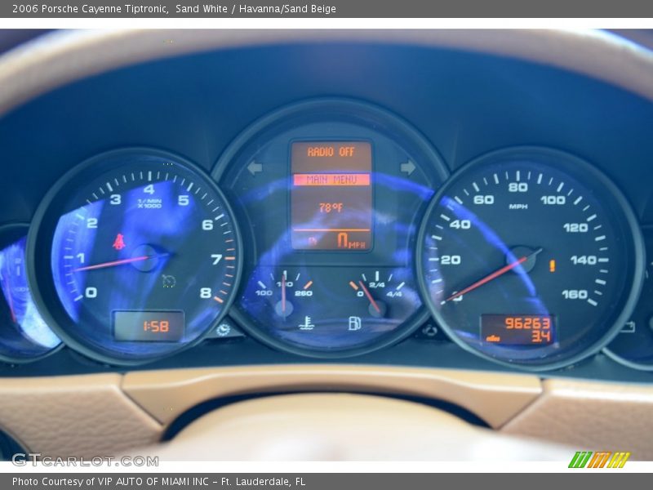The width and height of the screenshot is (653, 490).
Task: Click the 1:58 clock display
Action: click(x=156, y=326)
